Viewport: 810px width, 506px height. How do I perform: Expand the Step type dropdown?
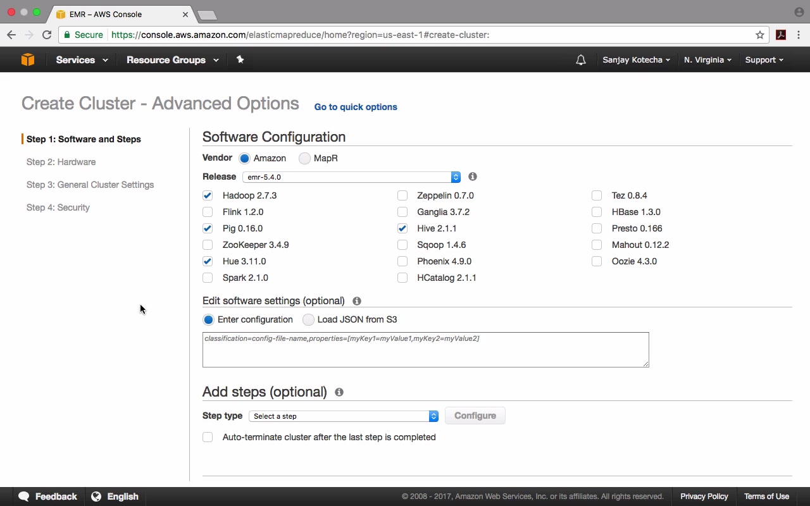tap(344, 416)
